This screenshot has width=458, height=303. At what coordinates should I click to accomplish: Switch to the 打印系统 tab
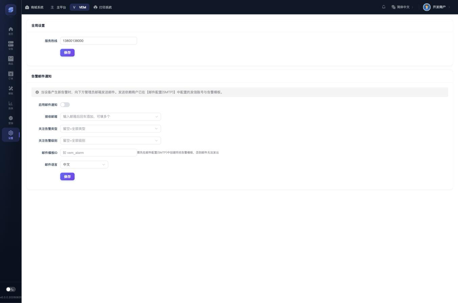[103, 7]
